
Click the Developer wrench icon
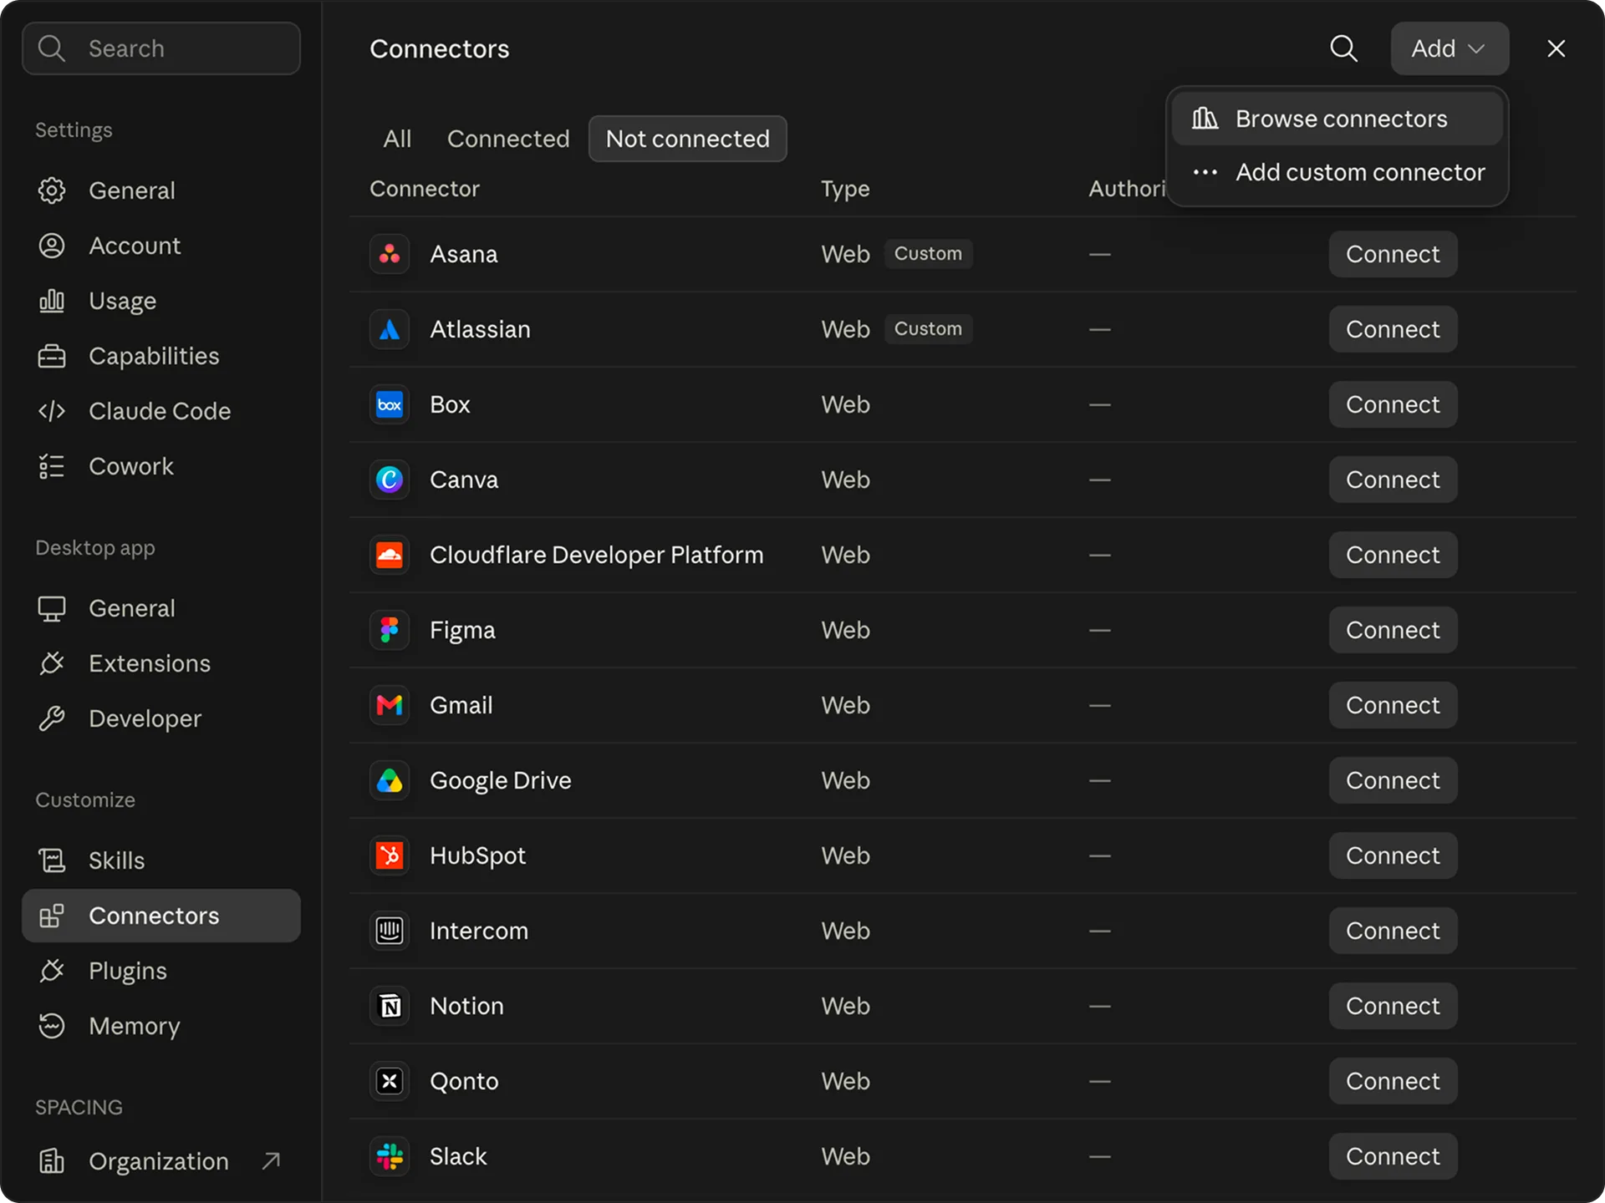tap(52, 718)
